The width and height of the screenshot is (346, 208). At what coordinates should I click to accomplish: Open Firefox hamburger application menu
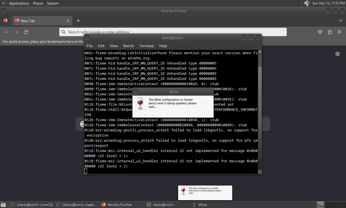point(340,32)
